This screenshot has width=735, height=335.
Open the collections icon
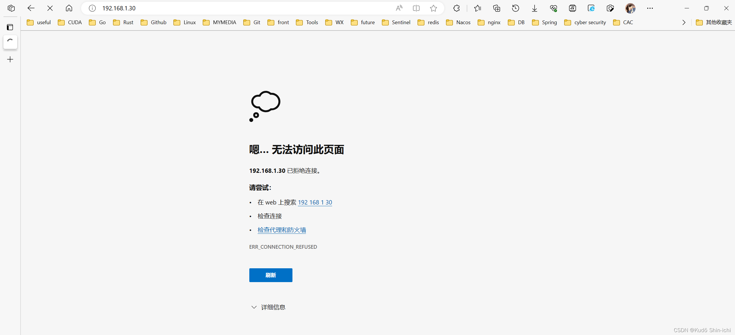click(x=497, y=8)
